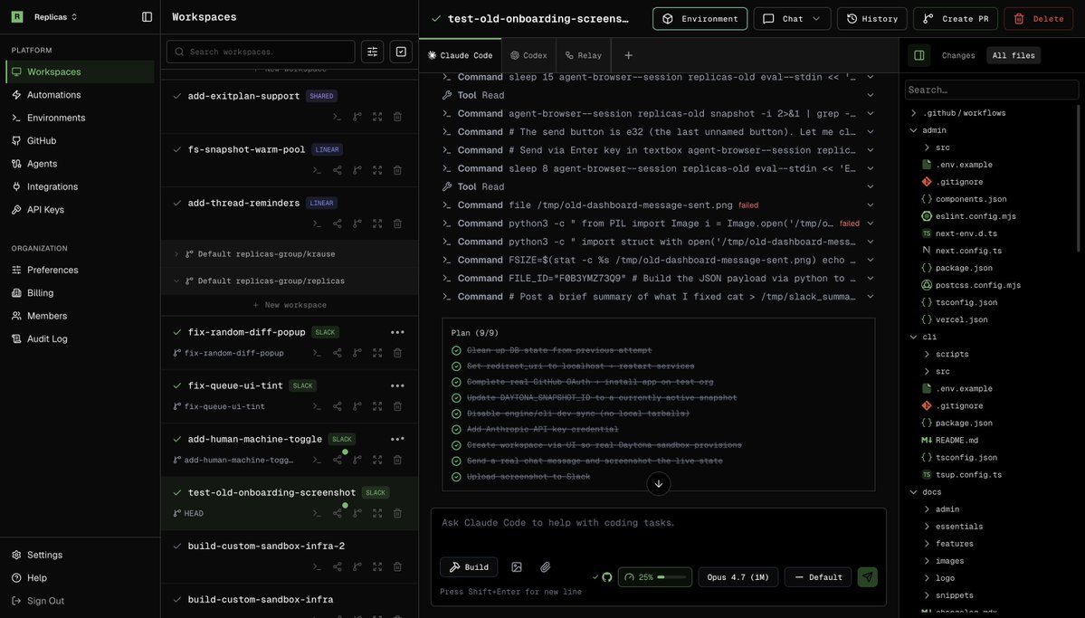Open terminal for fix-random-diff-popup workspace
Image resolution: width=1085 pixels, height=618 pixels.
coord(317,353)
